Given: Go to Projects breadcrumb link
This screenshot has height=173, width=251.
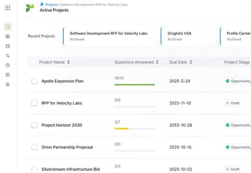Looking at the screenshot, I should [x=51, y=5].
